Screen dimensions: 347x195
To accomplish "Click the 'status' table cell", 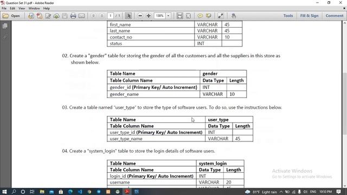I will pyautogui.click(x=151, y=43).
